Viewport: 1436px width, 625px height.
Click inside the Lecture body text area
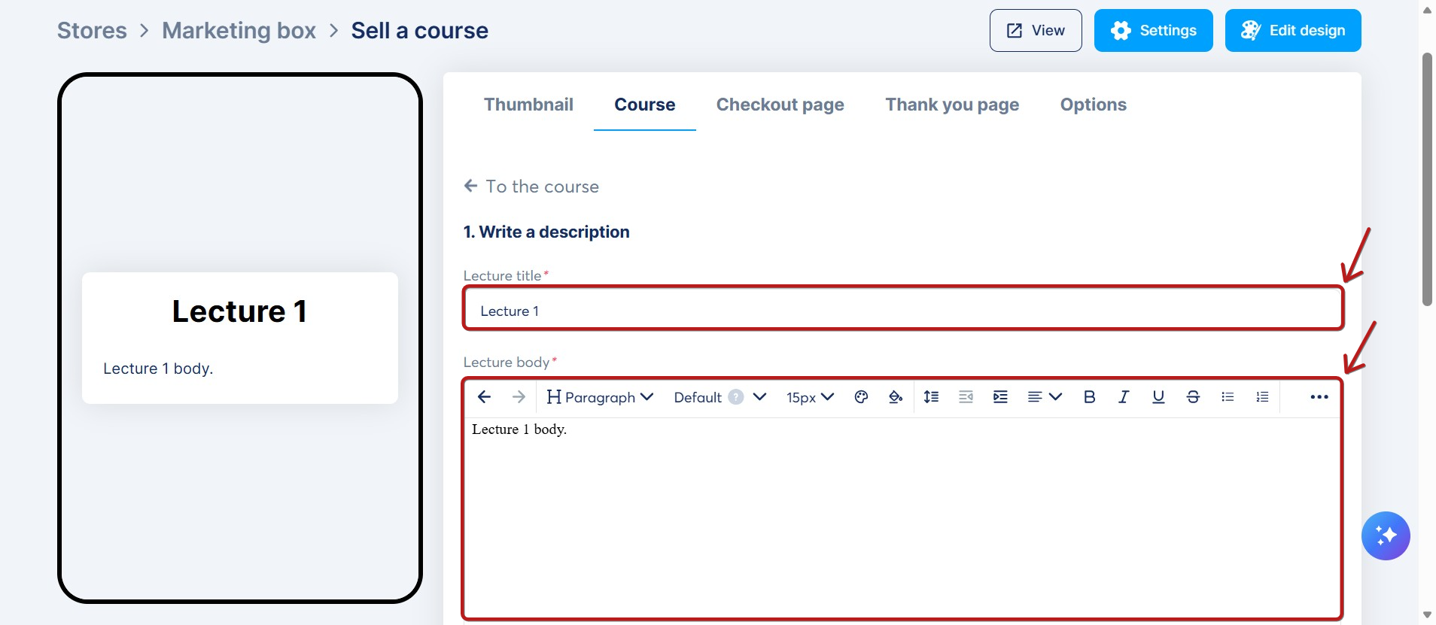tap(902, 517)
